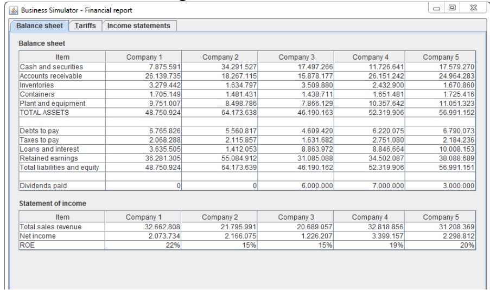The height and width of the screenshot is (290, 490).
Task: Click the ROE row label
Action: [x=27, y=246]
